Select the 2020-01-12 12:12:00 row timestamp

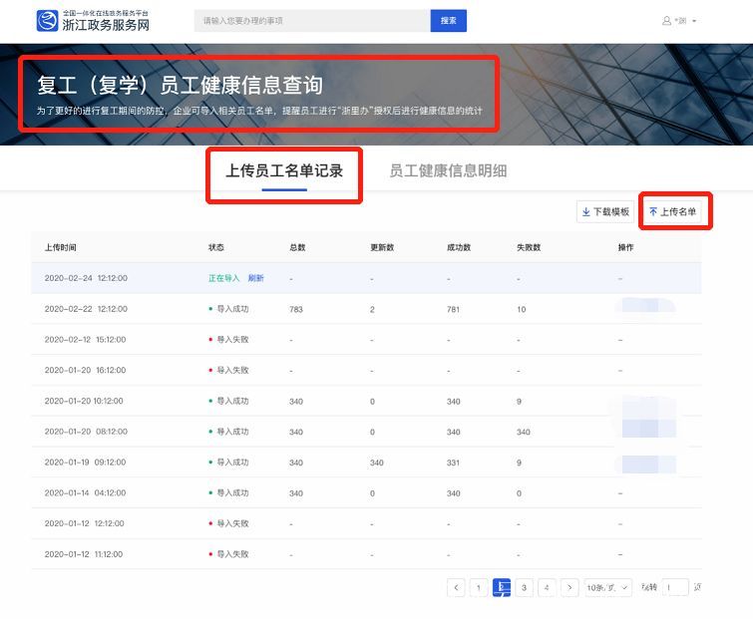[x=85, y=523]
